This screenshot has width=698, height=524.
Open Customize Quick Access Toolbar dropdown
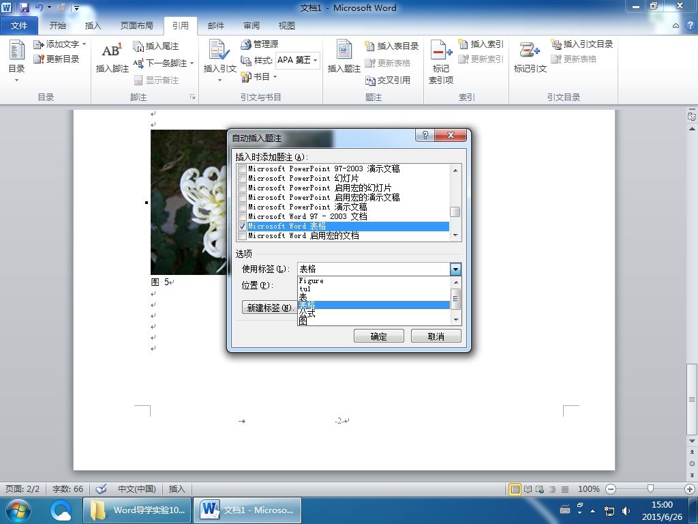76,8
